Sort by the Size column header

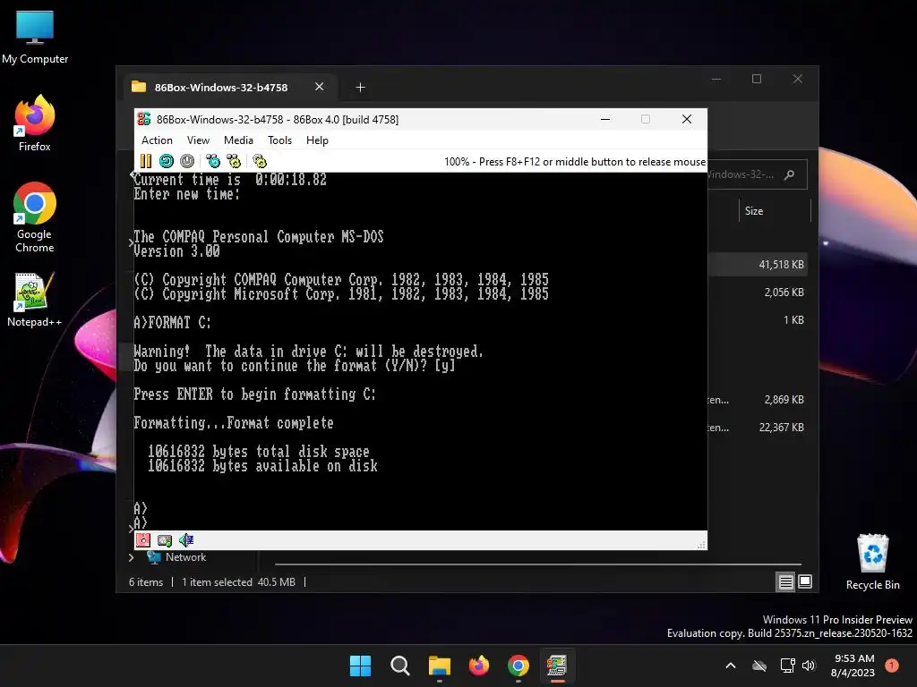click(x=775, y=211)
